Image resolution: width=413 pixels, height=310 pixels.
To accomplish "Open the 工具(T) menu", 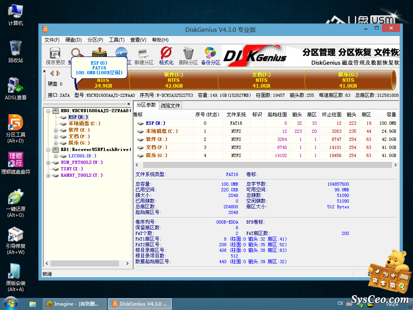I will [117, 40].
